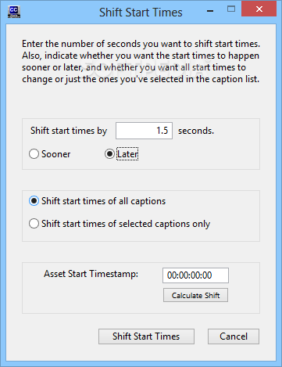Click the 'Asset Start Timestamp:' label
The image size is (282, 367).
(91, 274)
